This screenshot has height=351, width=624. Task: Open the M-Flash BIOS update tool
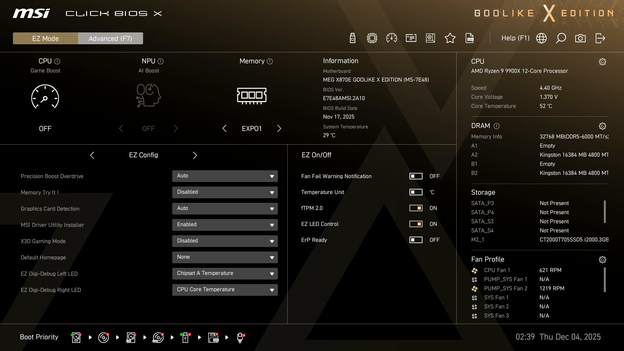click(352, 38)
